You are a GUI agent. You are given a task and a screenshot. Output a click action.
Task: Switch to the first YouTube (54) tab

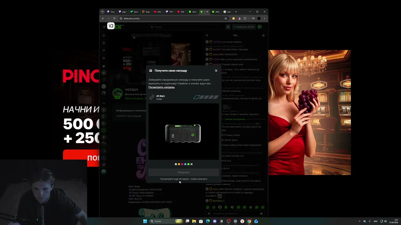[158, 12]
